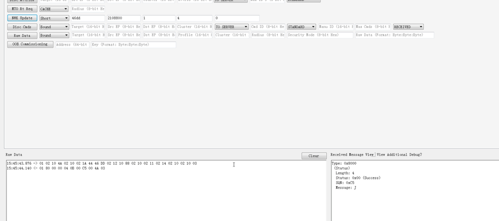This screenshot has height=221, width=499.
Task: Focus the Raw Data row Dst EP field
Action: 159,35
